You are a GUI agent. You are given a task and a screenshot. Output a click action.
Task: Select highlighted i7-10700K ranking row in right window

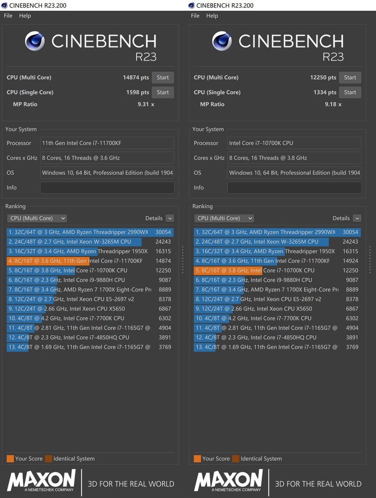pyautogui.click(x=276, y=270)
